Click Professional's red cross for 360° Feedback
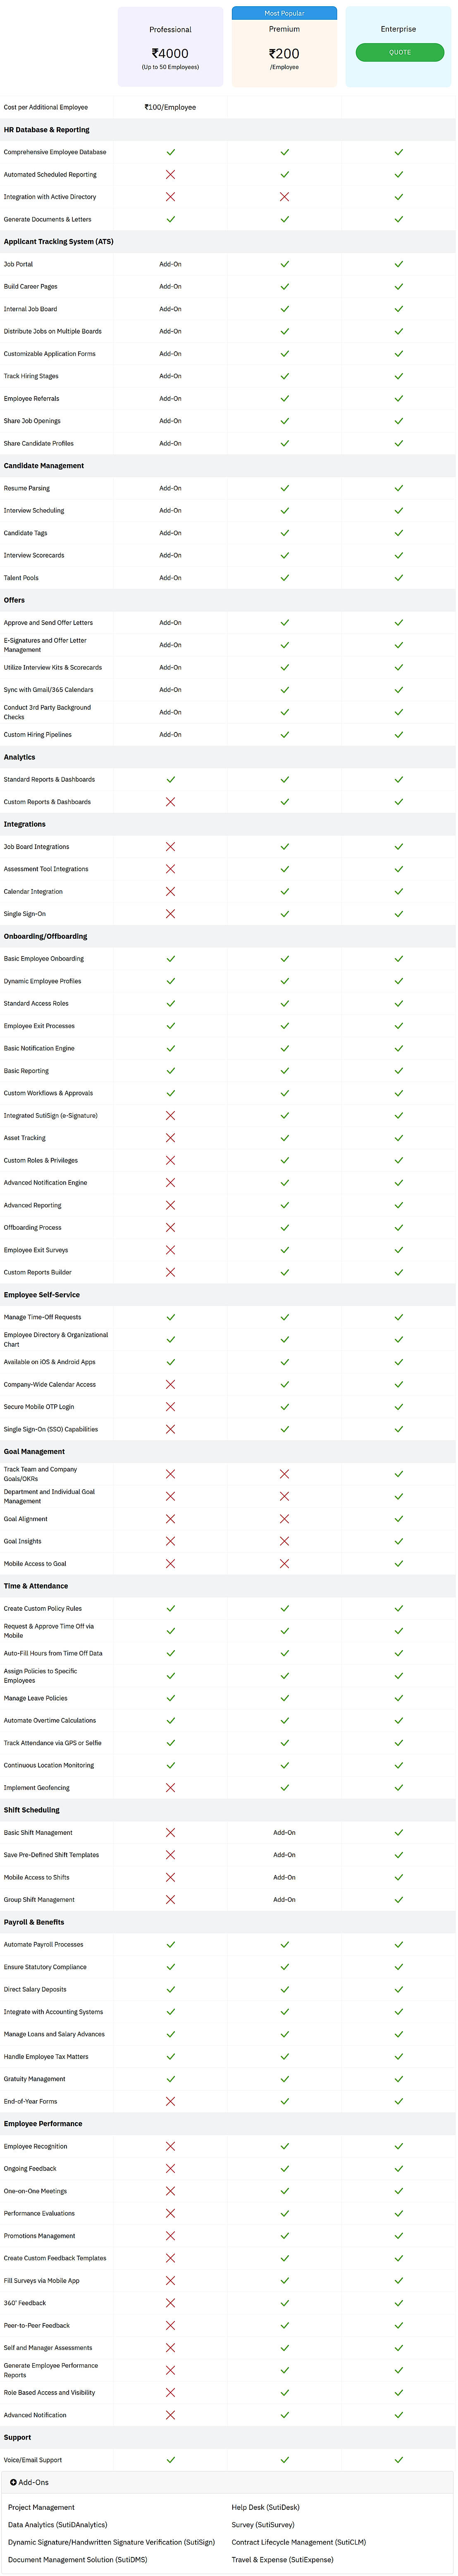 click(x=170, y=2303)
